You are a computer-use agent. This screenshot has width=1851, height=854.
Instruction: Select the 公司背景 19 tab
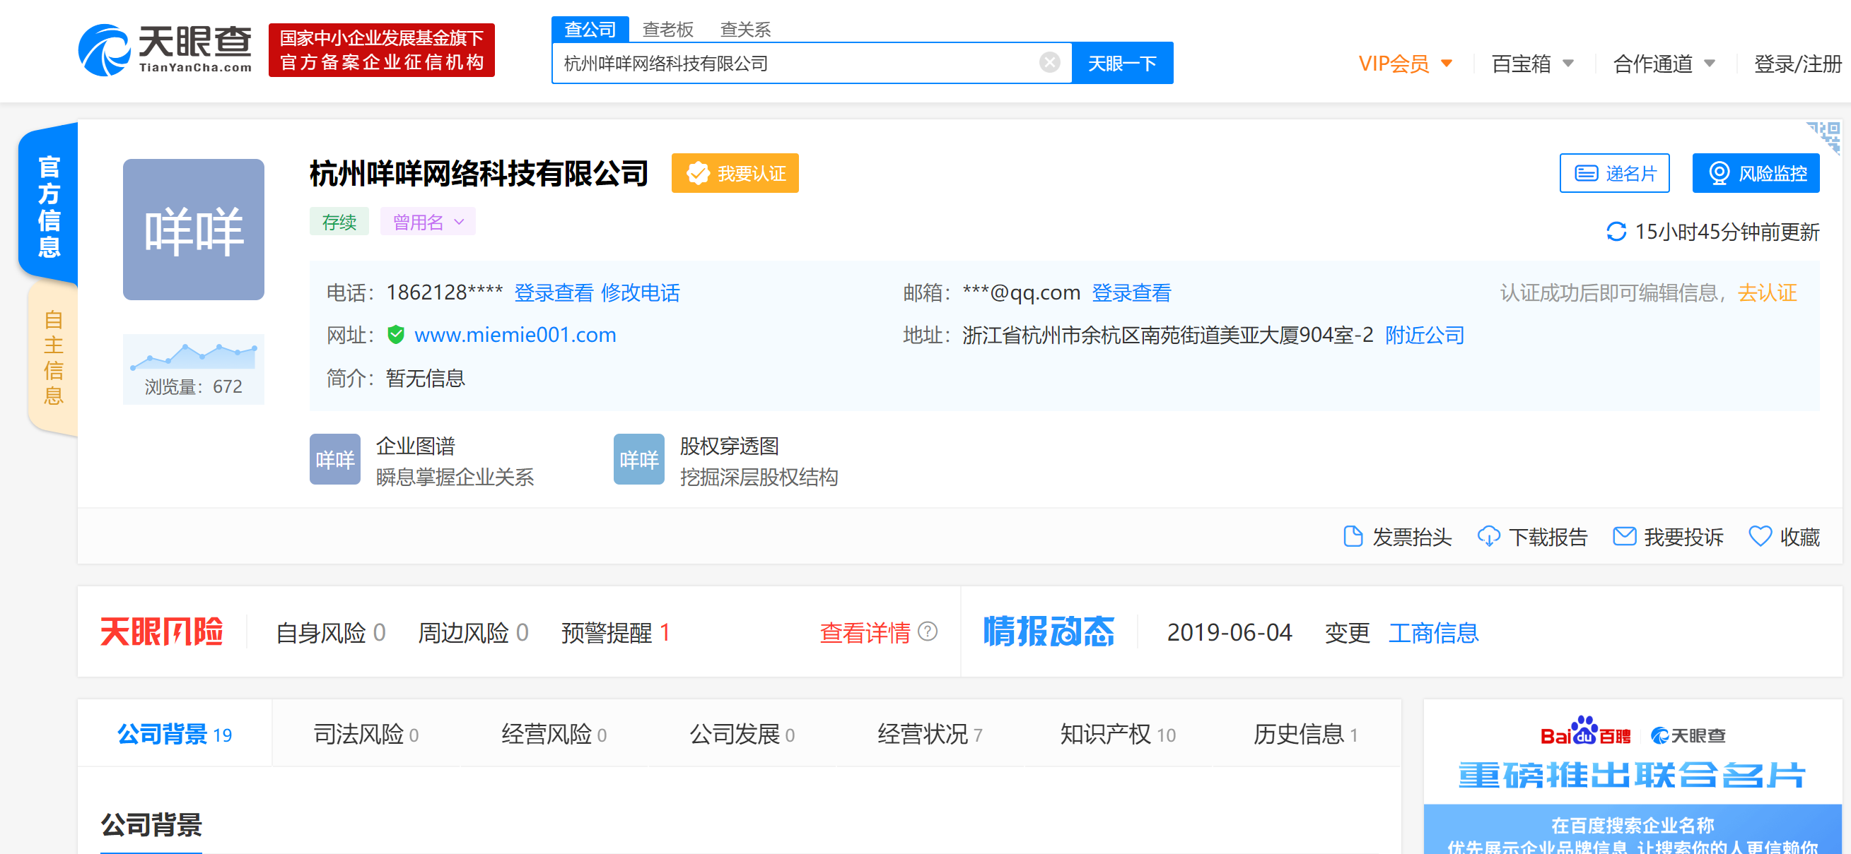pos(175,734)
